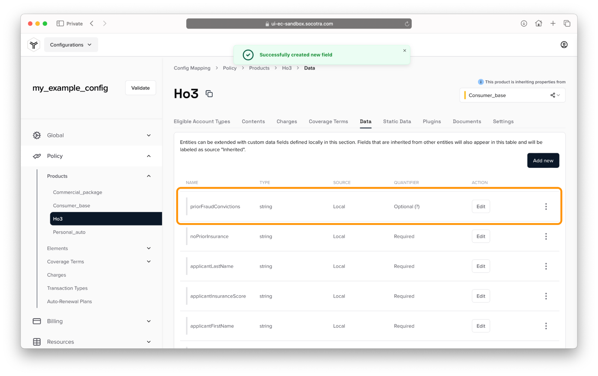Screen dimensions: 598x376
Task: Switch to the Coverage Terms tab
Action: coord(328,121)
